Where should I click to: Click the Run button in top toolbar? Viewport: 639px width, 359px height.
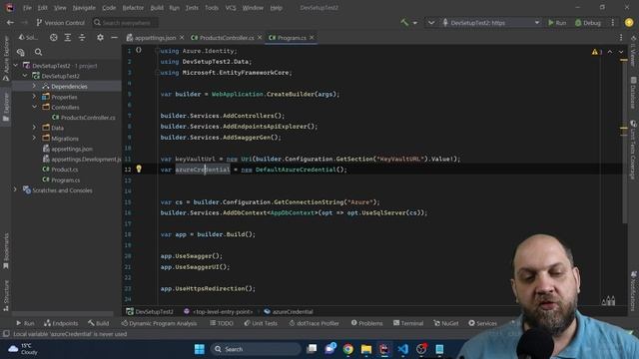(557, 23)
